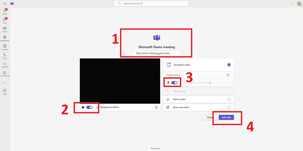Open Assignments in the sidebar
The image size is (303, 151).
(x=5, y=38)
